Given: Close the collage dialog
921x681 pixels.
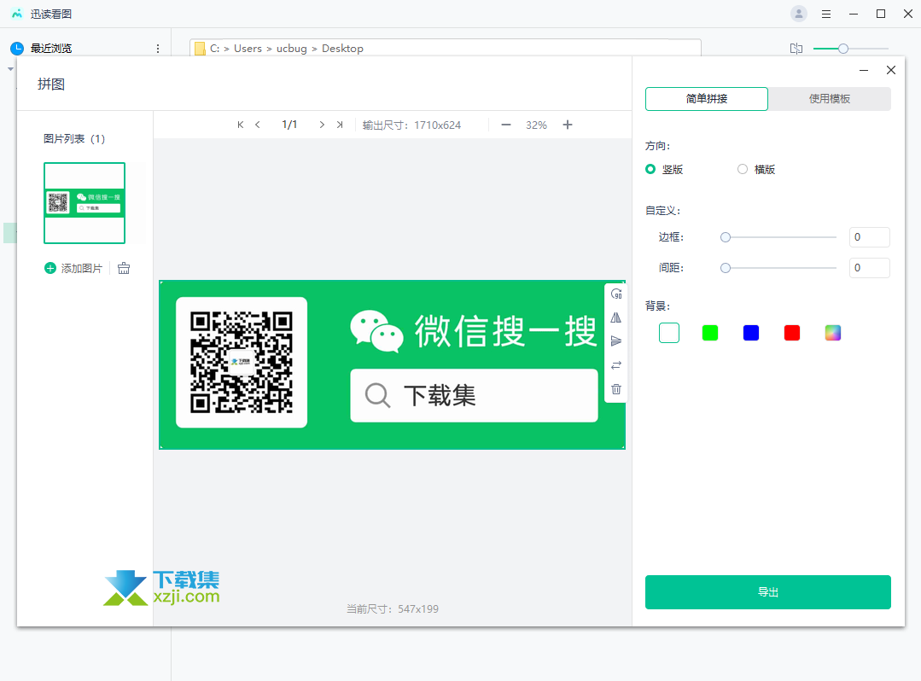Looking at the screenshot, I should (891, 71).
